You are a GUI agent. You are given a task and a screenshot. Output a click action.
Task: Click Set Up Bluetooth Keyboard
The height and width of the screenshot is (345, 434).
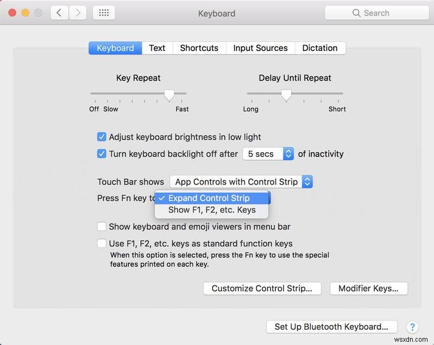pos(330,327)
